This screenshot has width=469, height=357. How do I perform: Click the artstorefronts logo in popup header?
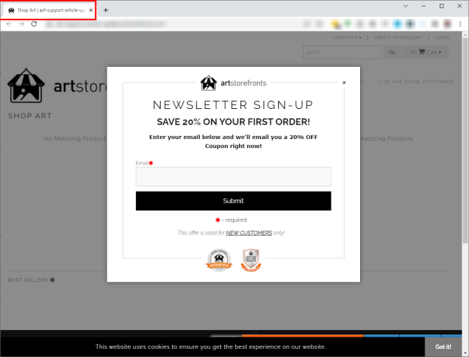pos(233,83)
